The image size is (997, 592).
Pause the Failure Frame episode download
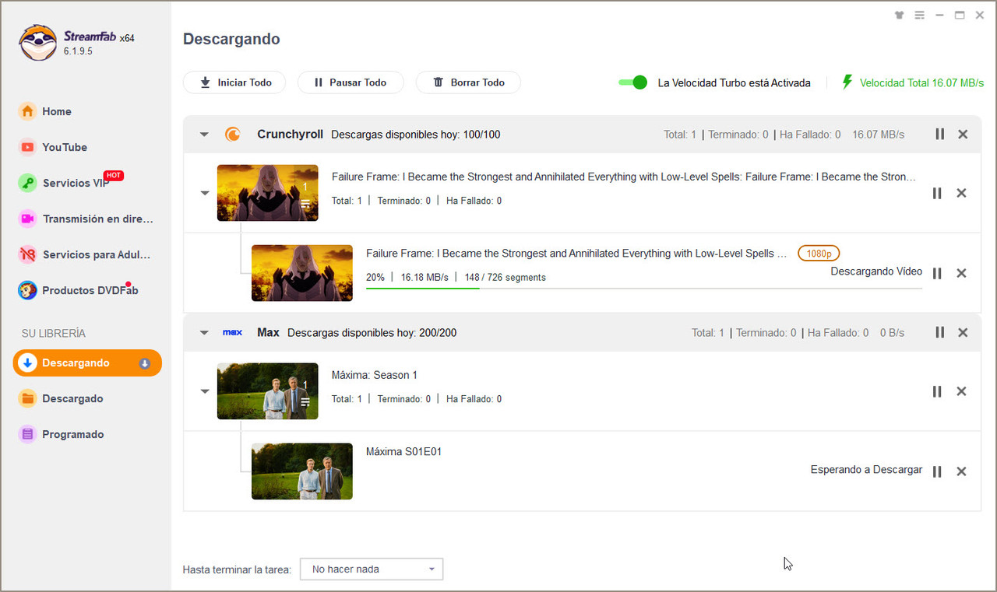pos(937,273)
